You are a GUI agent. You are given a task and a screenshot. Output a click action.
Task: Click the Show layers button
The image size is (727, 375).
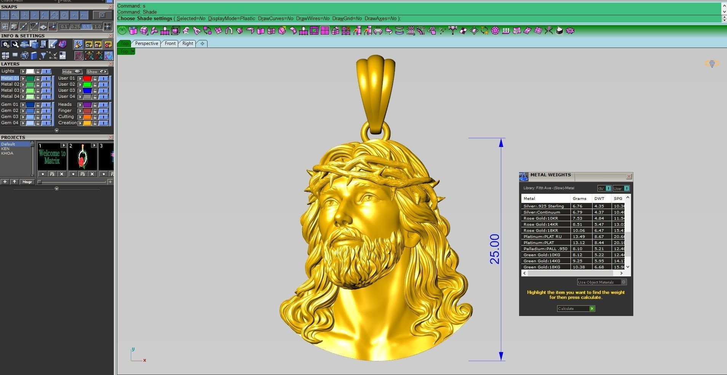[x=97, y=72]
